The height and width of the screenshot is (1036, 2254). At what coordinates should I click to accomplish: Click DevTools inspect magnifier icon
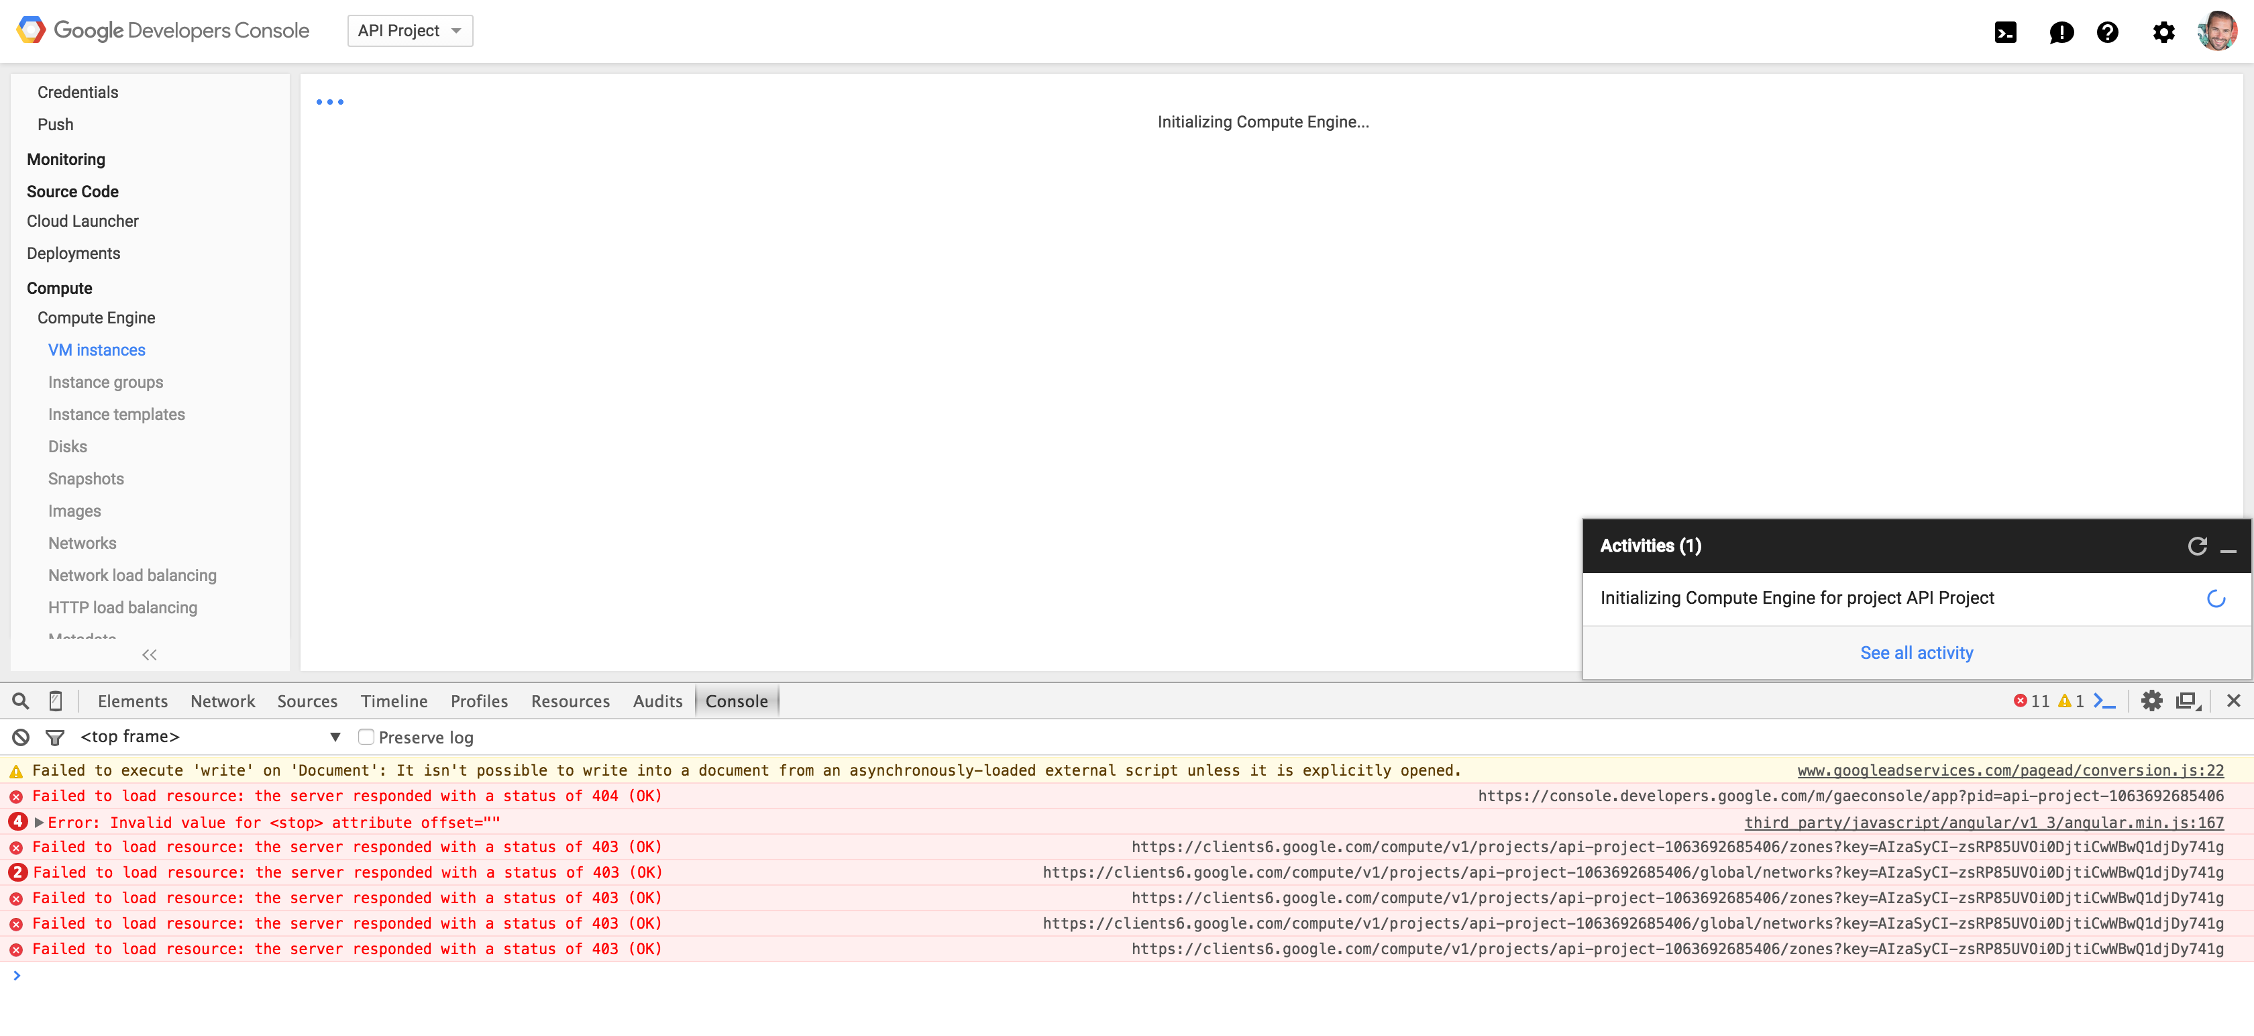point(21,701)
